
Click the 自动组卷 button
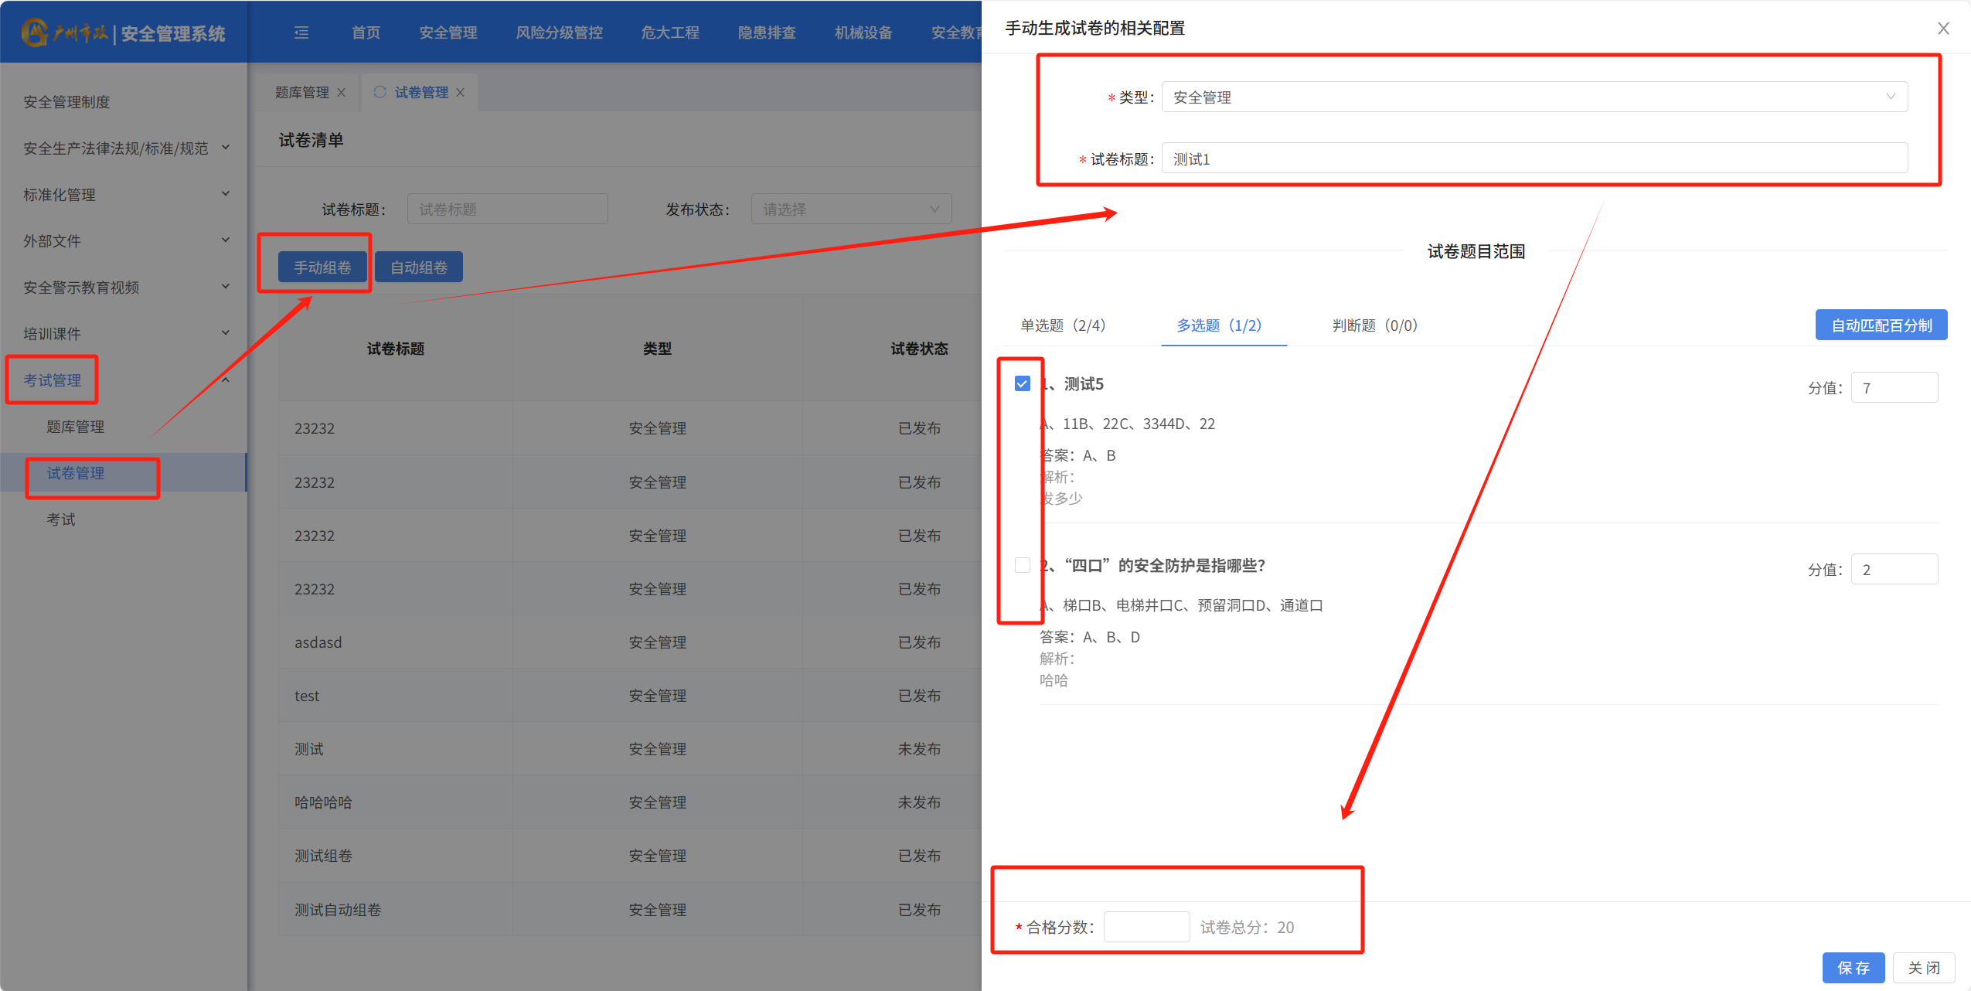point(418,267)
